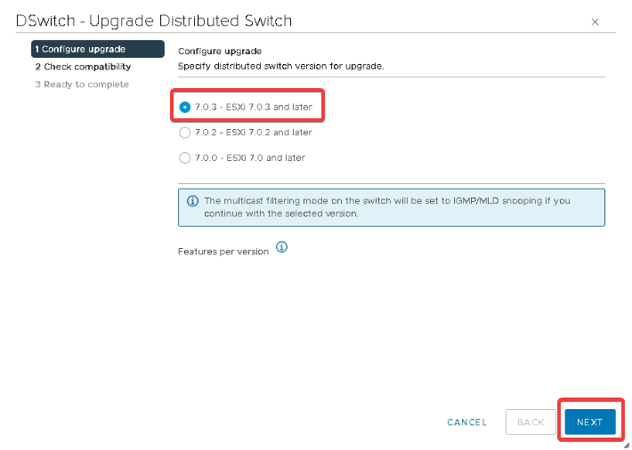
Task: Select the 7.0.0 version radio button
Action: [x=184, y=158]
